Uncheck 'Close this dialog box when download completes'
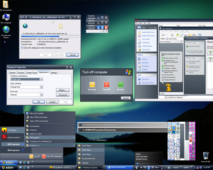This screenshot has height=170, width=213. click(x=22, y=48)
